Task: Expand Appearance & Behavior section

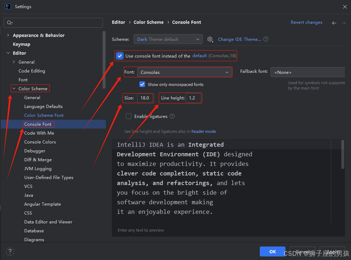Action: (8, 35)
